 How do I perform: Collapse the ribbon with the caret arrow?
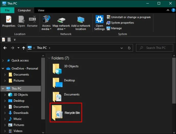tap(168, 10)
